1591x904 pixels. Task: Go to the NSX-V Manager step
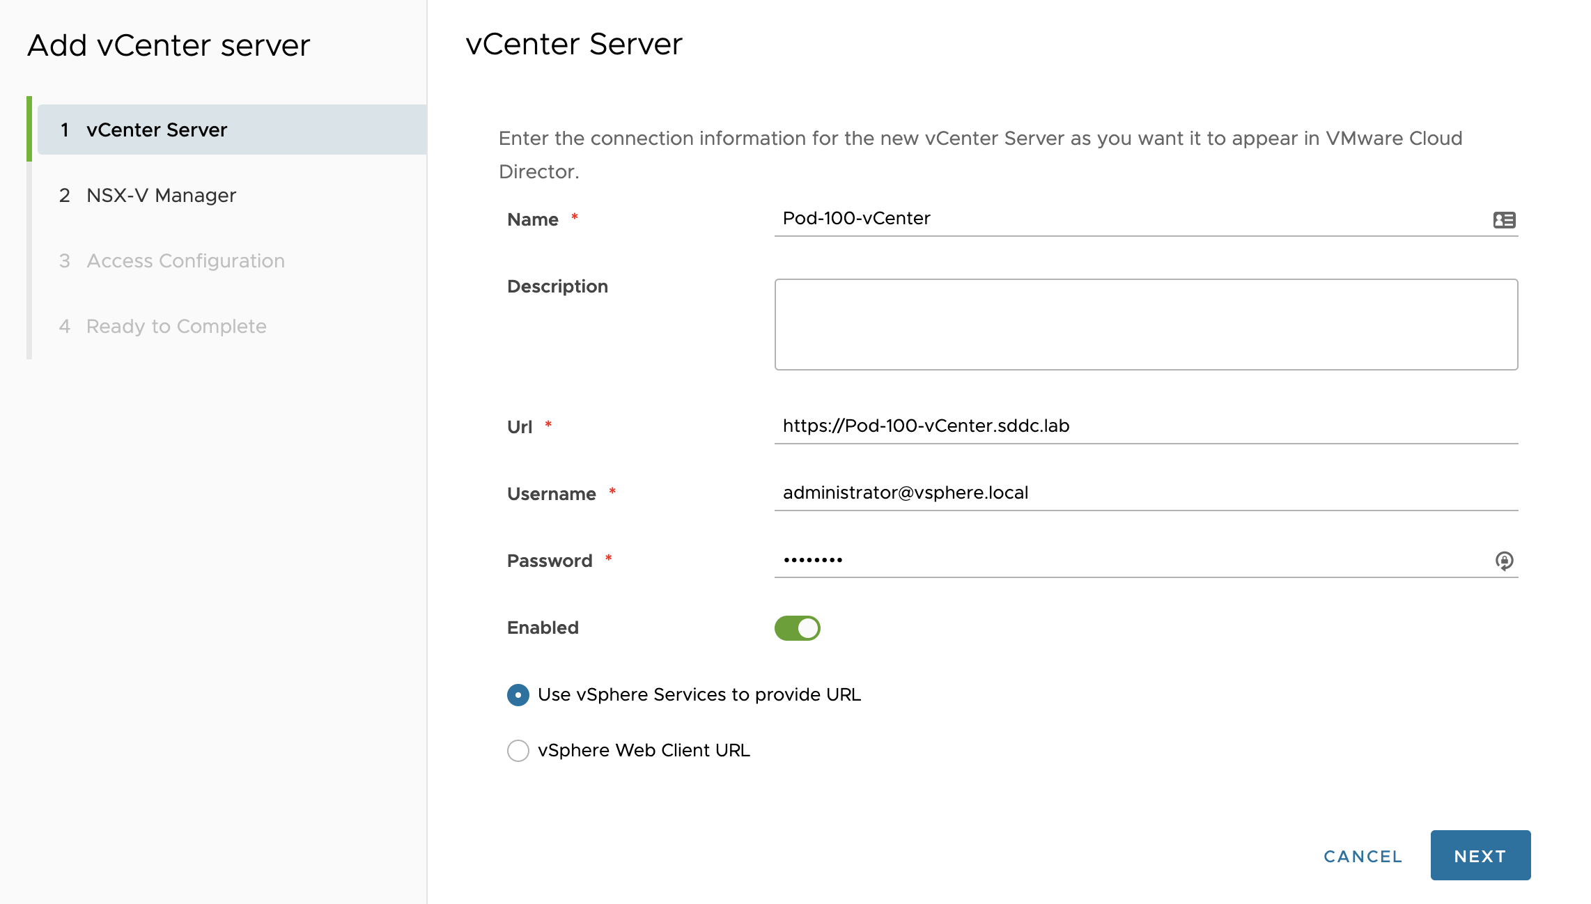[161, 196]
